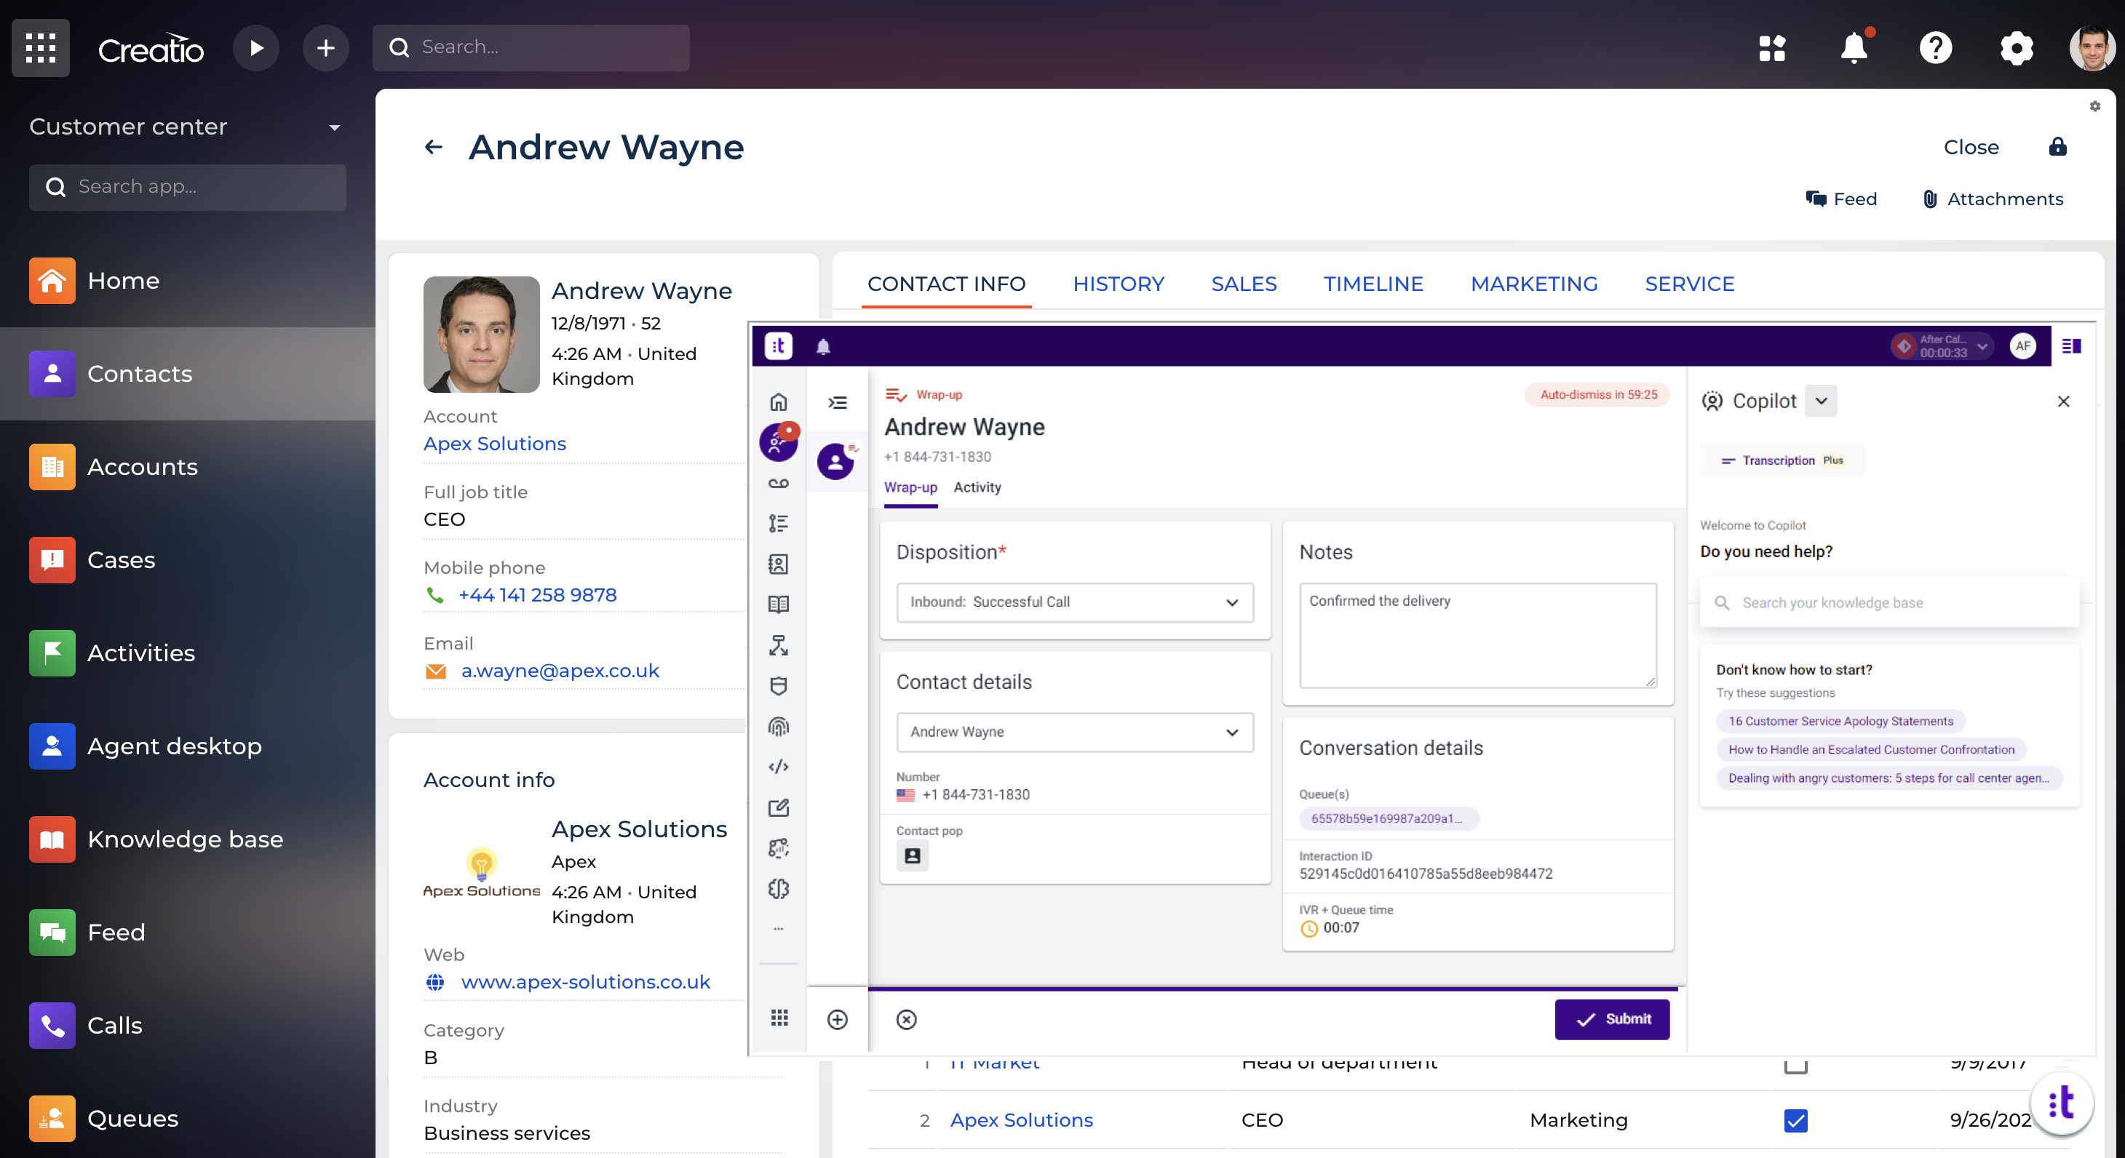
Task: Click the Submit button
Action: (1611, 1020)
